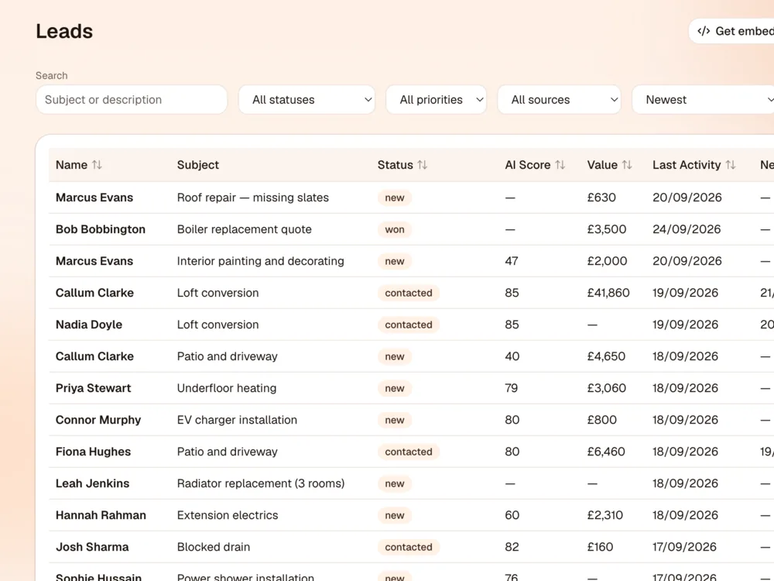This screenshot has width=774, height=581.
Task: Click the £6,460 value cell
Action: 606,452
